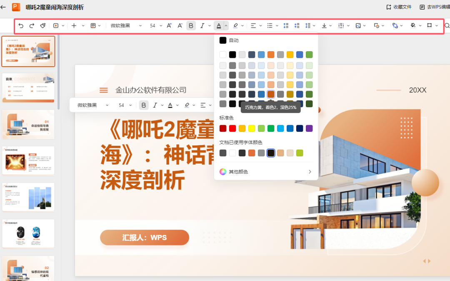The width and height of the screenshot is (450, 281).
Task: Open search with the magnifier icon
Action: (447, 25)
